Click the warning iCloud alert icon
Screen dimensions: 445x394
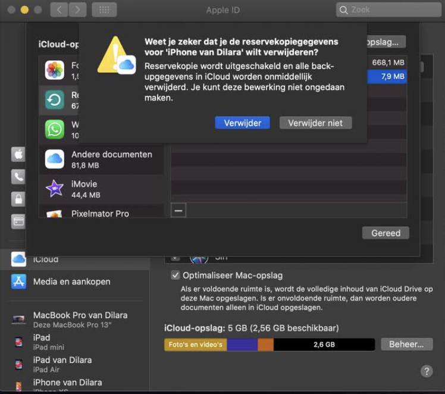click(117, 55)
